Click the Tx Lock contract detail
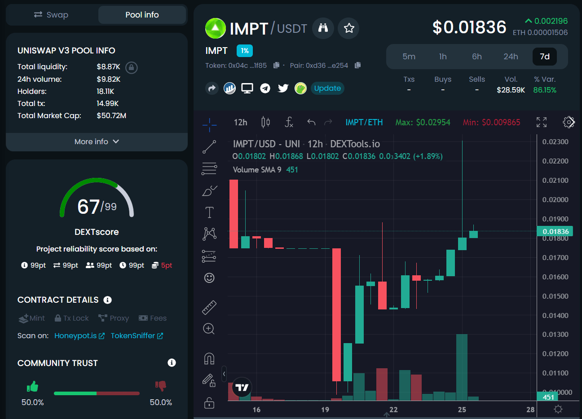 (x=72, y=318)
